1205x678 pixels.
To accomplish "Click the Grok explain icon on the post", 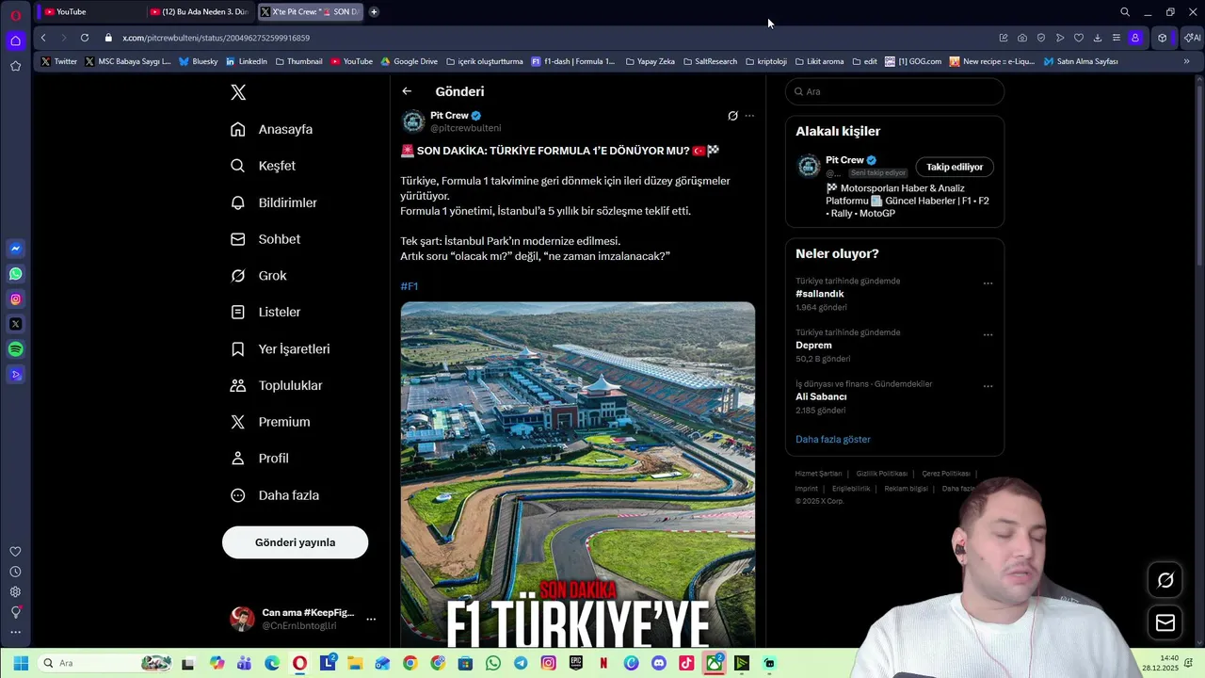I will point(732,116).
